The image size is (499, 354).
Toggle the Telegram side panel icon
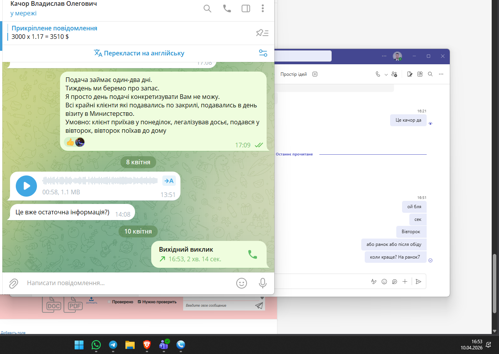tap(246, 8)
